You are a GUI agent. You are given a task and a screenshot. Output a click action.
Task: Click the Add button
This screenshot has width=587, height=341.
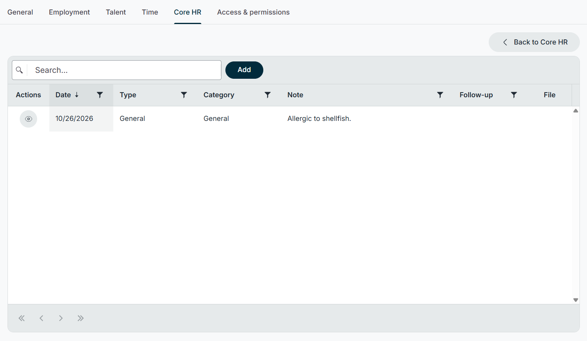click(x=244, y=70)
